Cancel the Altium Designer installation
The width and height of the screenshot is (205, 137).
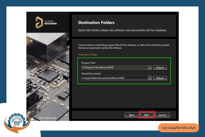click(162, 115)
